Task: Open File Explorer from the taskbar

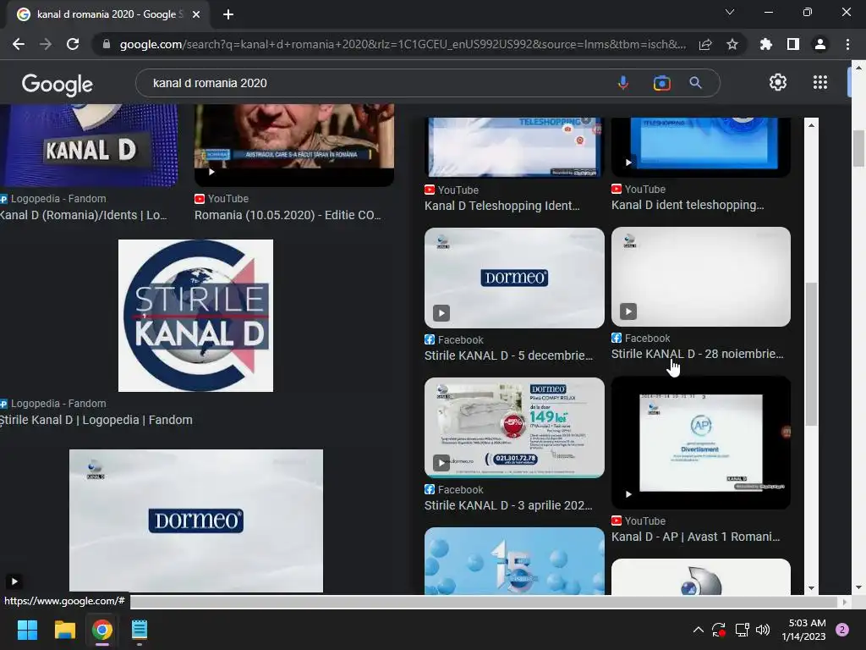Action: 64,630
